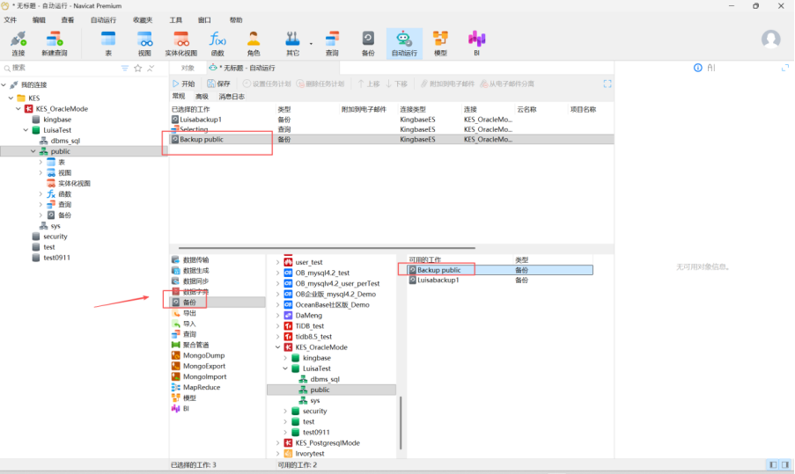Click the 函数 f(x) toolbar icon
The image size is (795, 474).
tap(217, 41)
